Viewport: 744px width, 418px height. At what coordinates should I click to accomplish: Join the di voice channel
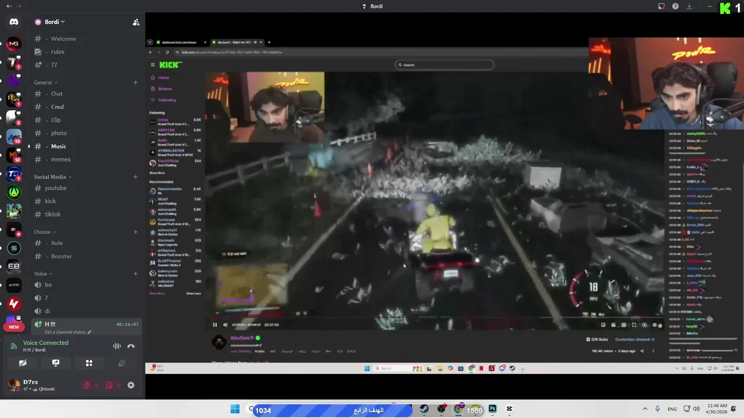[86, 311]
